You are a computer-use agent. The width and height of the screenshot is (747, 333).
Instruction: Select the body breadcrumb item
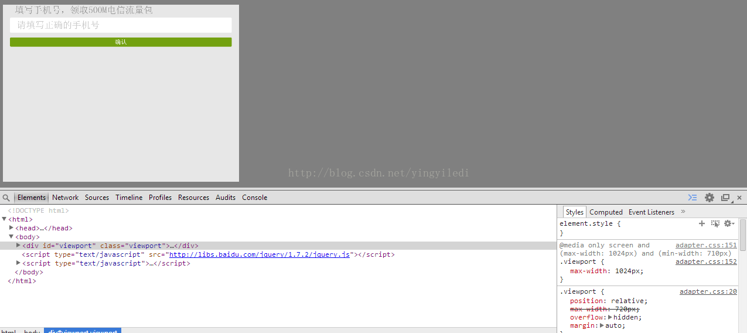click(32, 331)
